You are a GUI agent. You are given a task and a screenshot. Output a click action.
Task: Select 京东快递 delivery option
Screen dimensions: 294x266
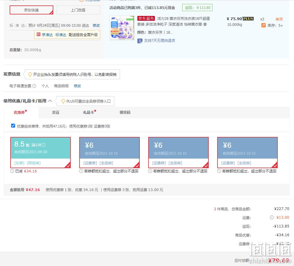point(31,10)
